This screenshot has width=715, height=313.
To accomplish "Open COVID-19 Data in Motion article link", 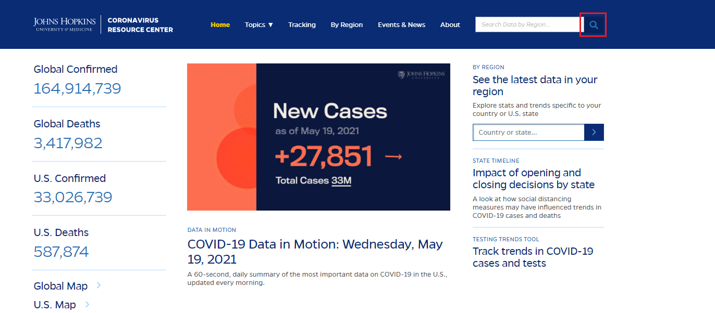I will (315, 252).
